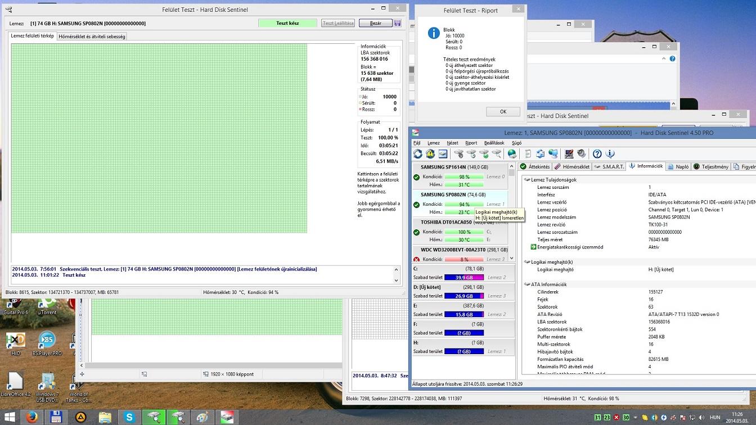Click the globe toolbar icon
Screen dimensions: 756x425
(512, 153)
